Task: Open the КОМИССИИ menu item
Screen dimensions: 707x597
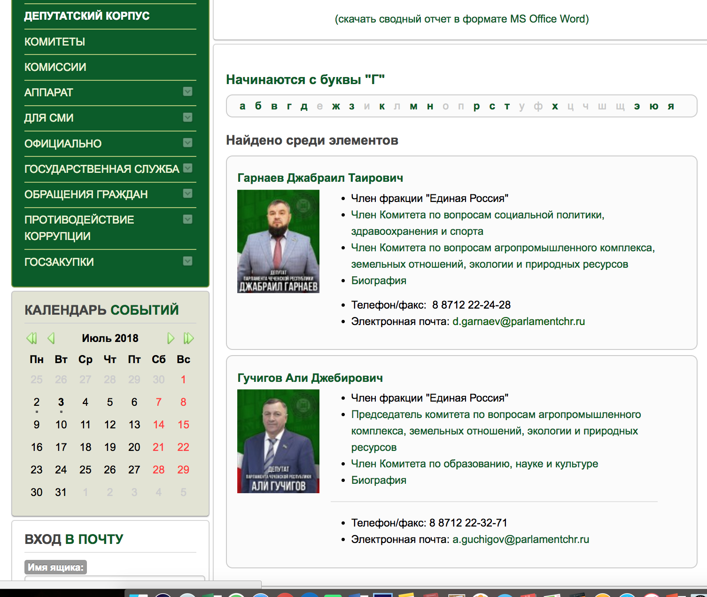Action: [x=55, y=67]
